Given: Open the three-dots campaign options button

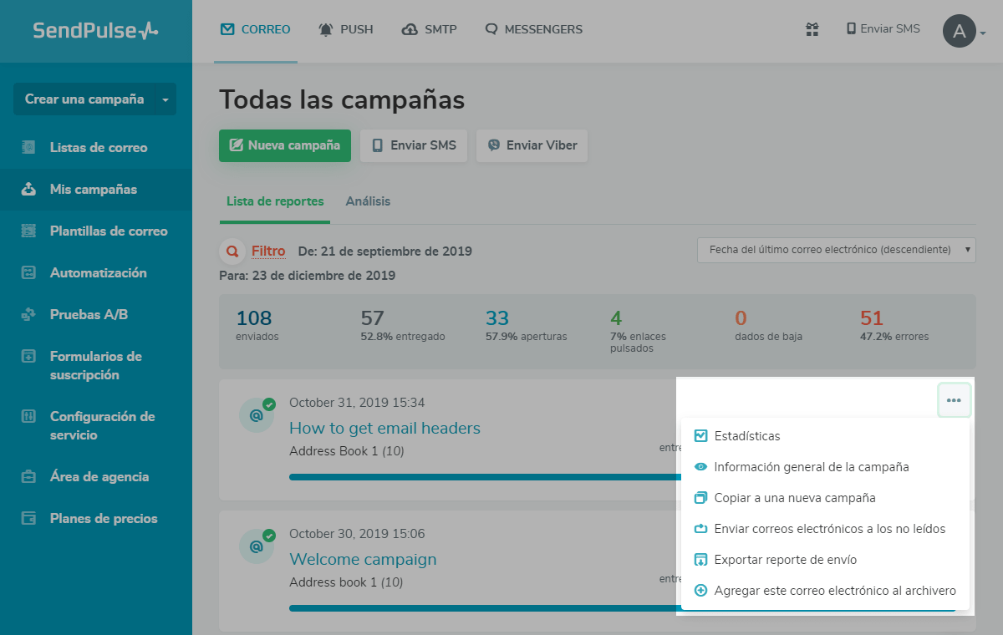Looking at the screenshot, I should point(954,400).
